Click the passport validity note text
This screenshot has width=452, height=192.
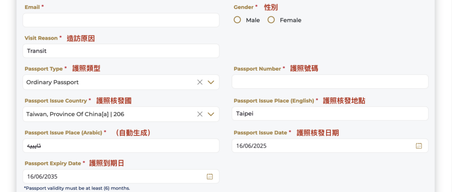(77, 188)
